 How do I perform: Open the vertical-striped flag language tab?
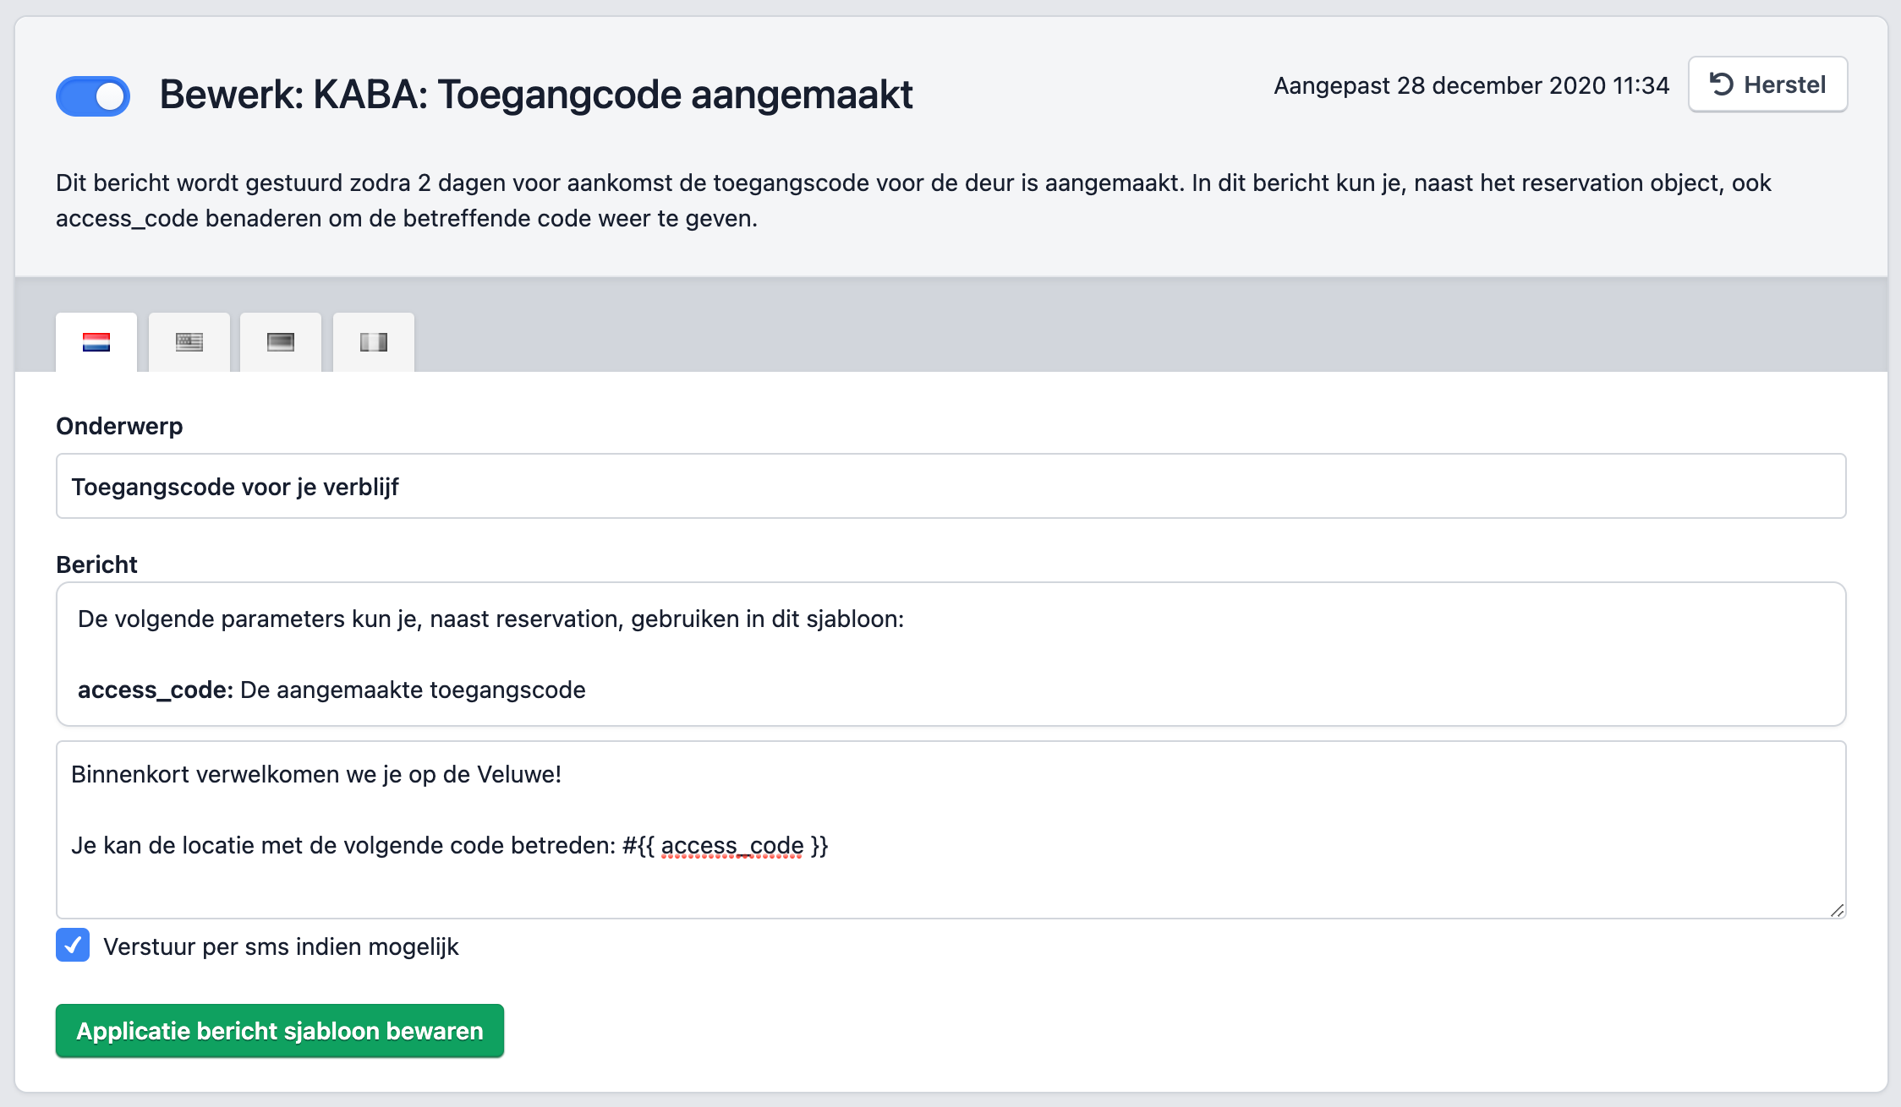(373, 342)
